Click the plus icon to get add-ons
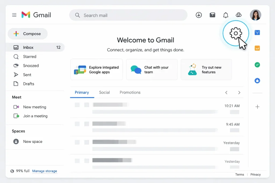The height and width of the screenshot is (183, 275). tap(257, 107)
